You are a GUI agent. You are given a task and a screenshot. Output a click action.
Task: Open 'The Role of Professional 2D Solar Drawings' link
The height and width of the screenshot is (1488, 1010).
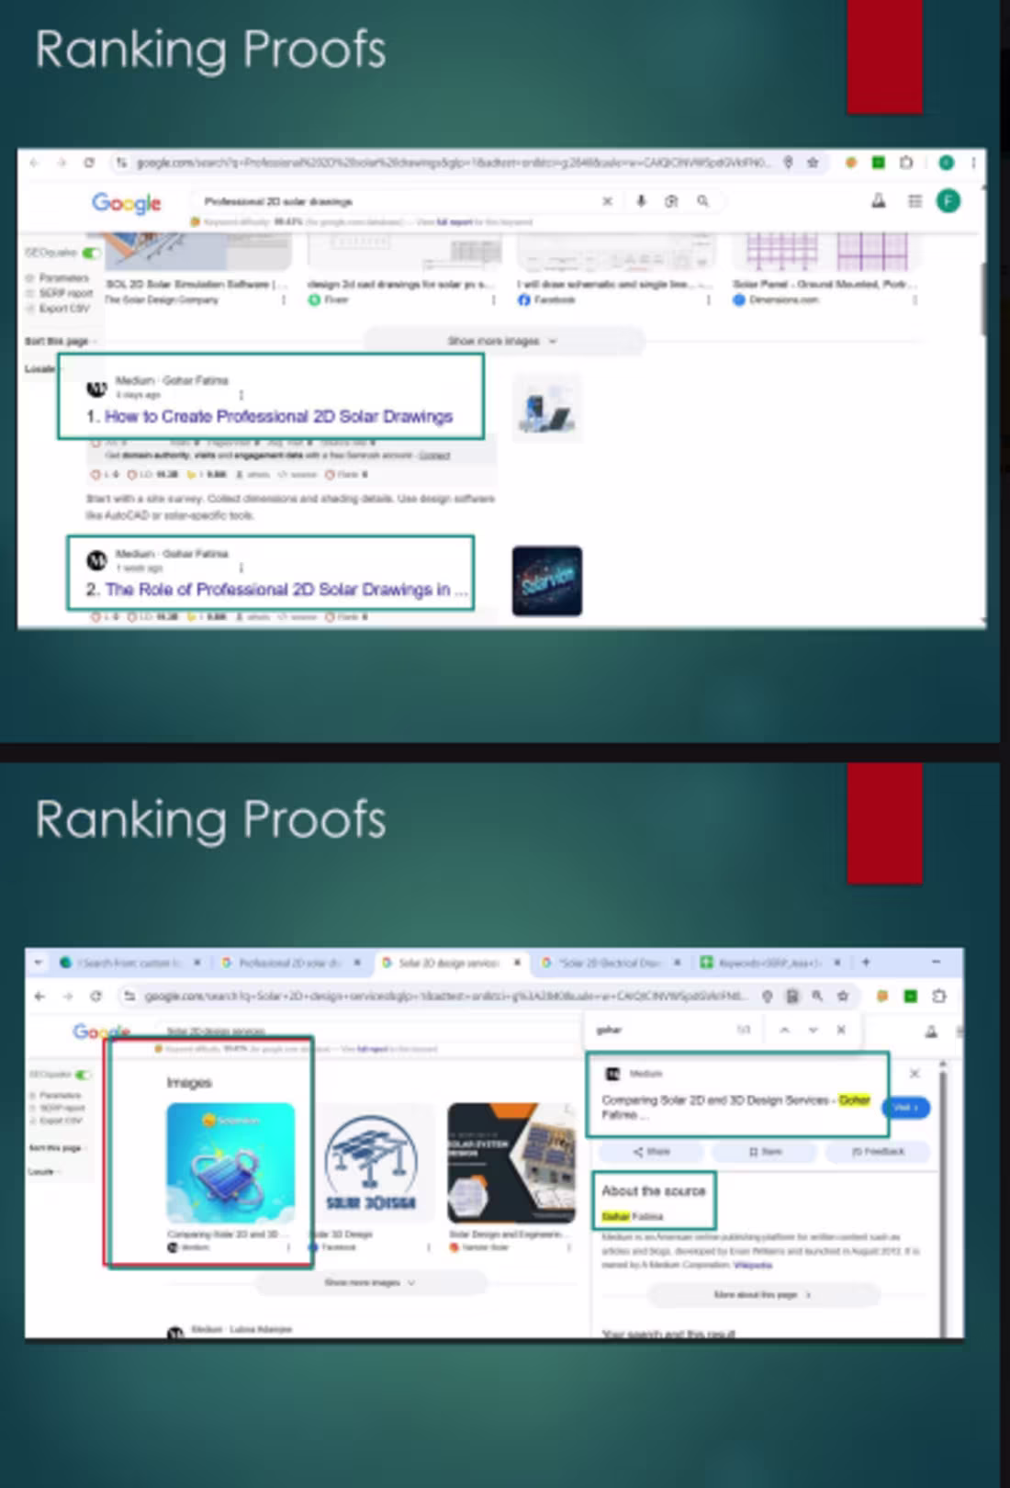[286, 590]
